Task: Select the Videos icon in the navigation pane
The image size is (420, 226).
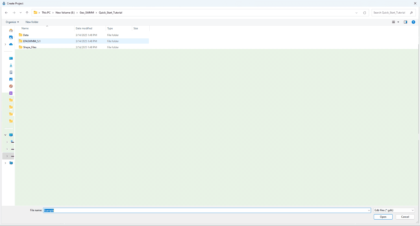Action: point(11,93)
